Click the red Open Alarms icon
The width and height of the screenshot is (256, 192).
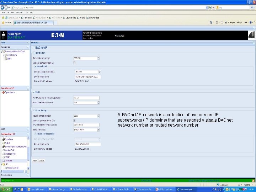click(x=4, y=92)
